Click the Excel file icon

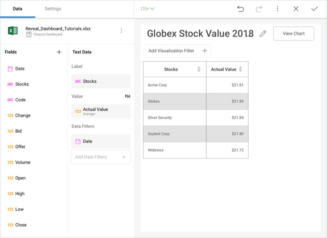13,31
